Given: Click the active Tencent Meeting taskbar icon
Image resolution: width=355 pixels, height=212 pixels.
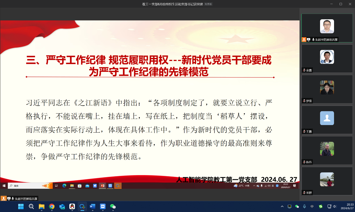Looking at the screenshot, I should (x=82, y=206).
